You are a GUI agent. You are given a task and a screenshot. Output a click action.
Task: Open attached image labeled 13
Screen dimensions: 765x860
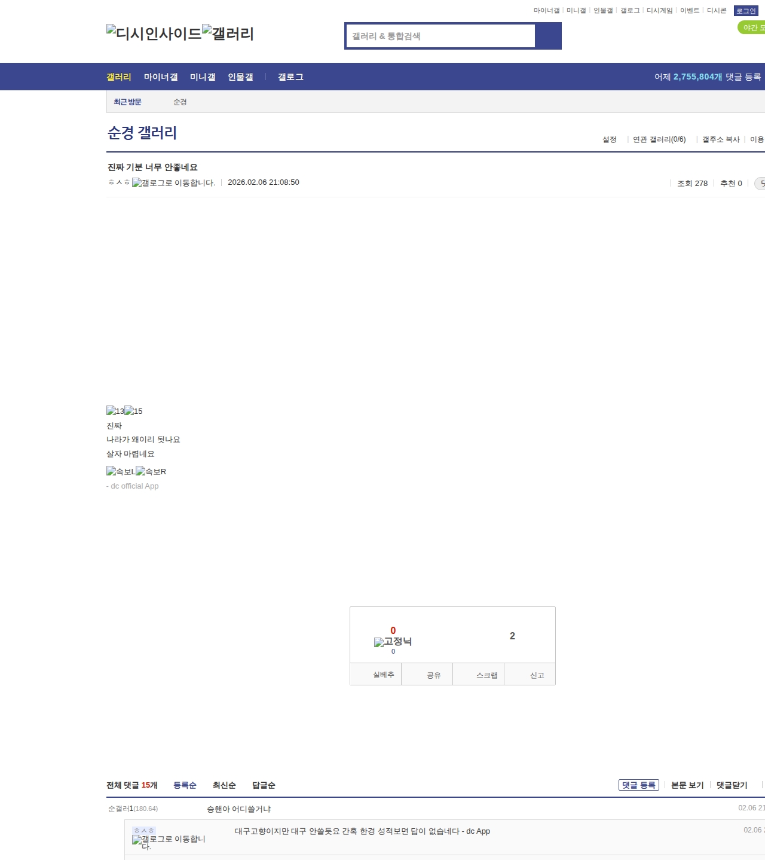pos(115,411)
